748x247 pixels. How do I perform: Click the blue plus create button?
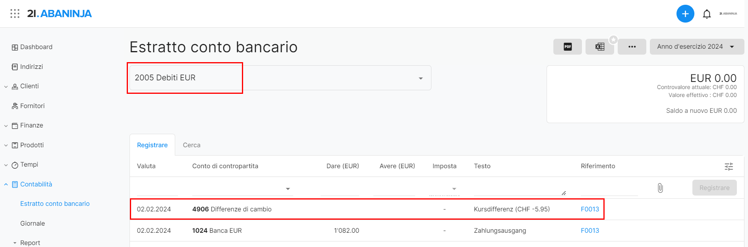pos(685,14)
